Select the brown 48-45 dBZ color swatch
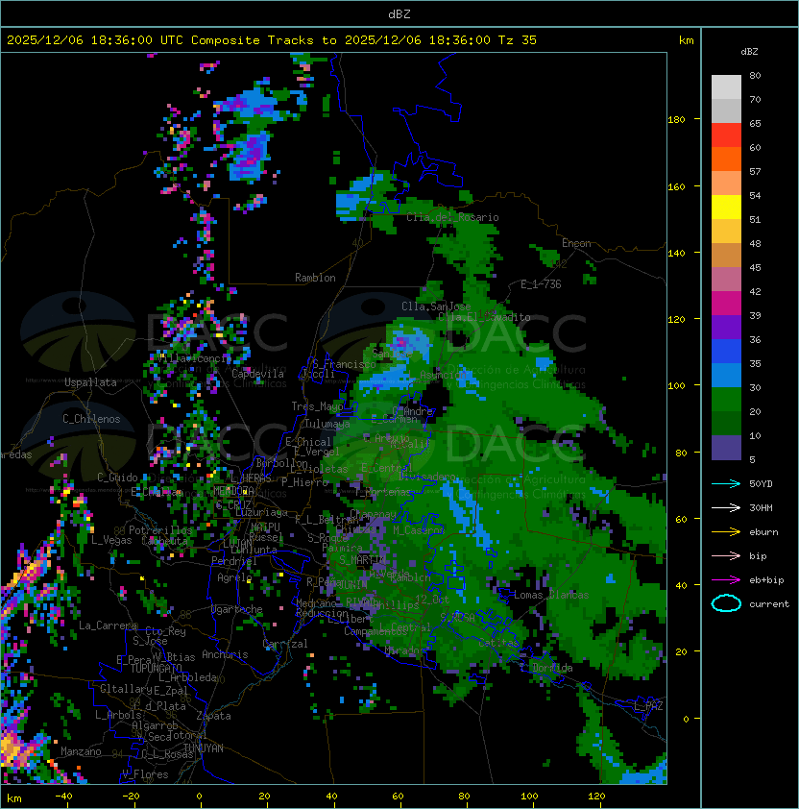This screenshot has width=799, height=809. coord(726,256)
